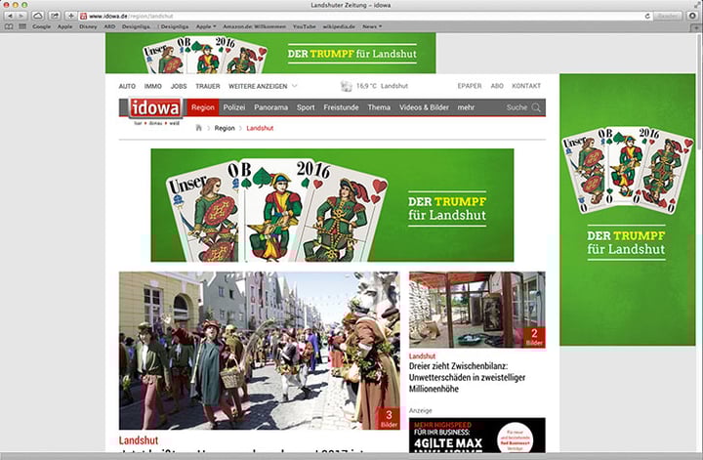Click the new tab plus at right edge

[x=697, y=27]
